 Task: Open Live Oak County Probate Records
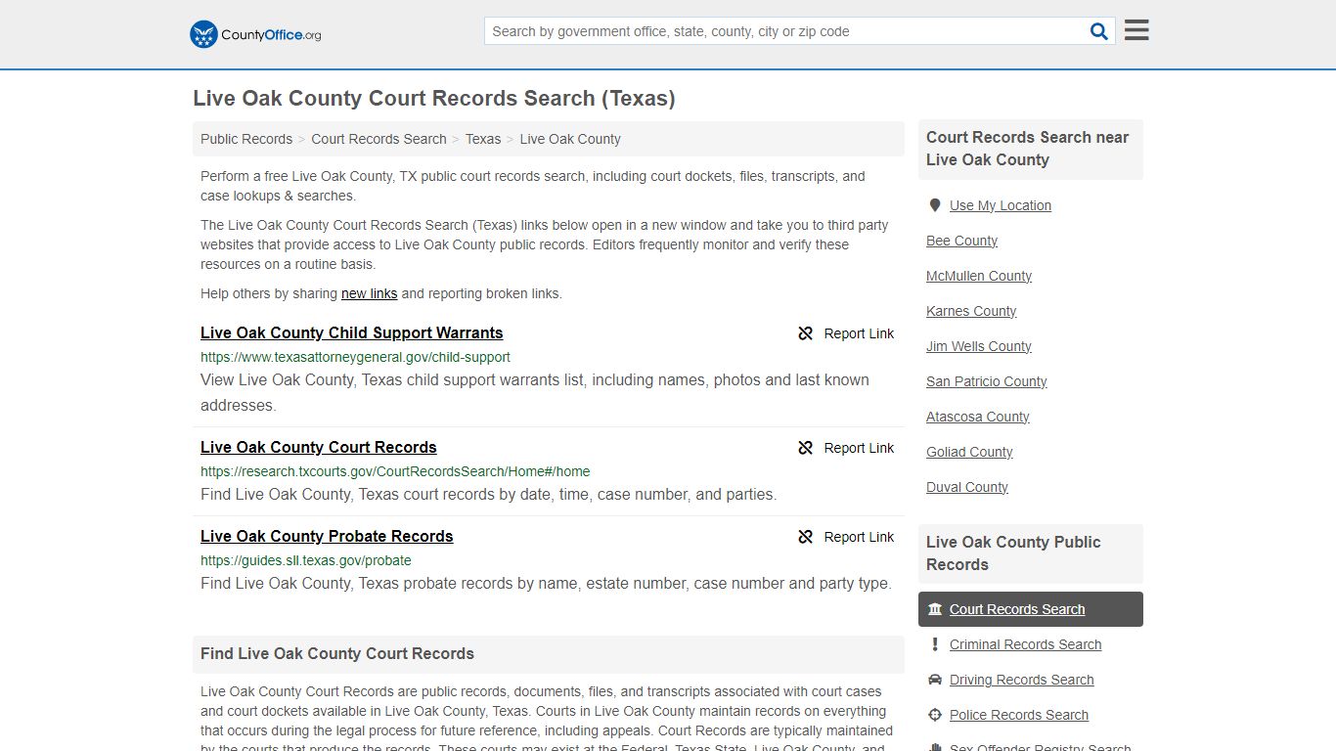click(x=327, y=536)
